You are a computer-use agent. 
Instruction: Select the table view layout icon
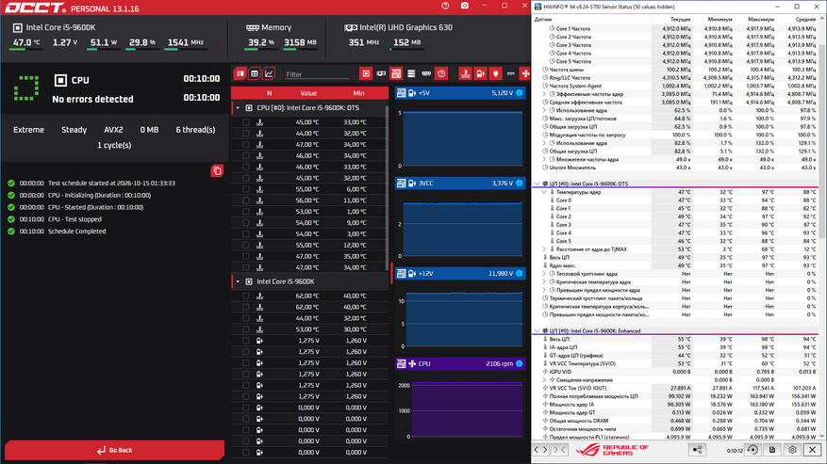[255, 73]
